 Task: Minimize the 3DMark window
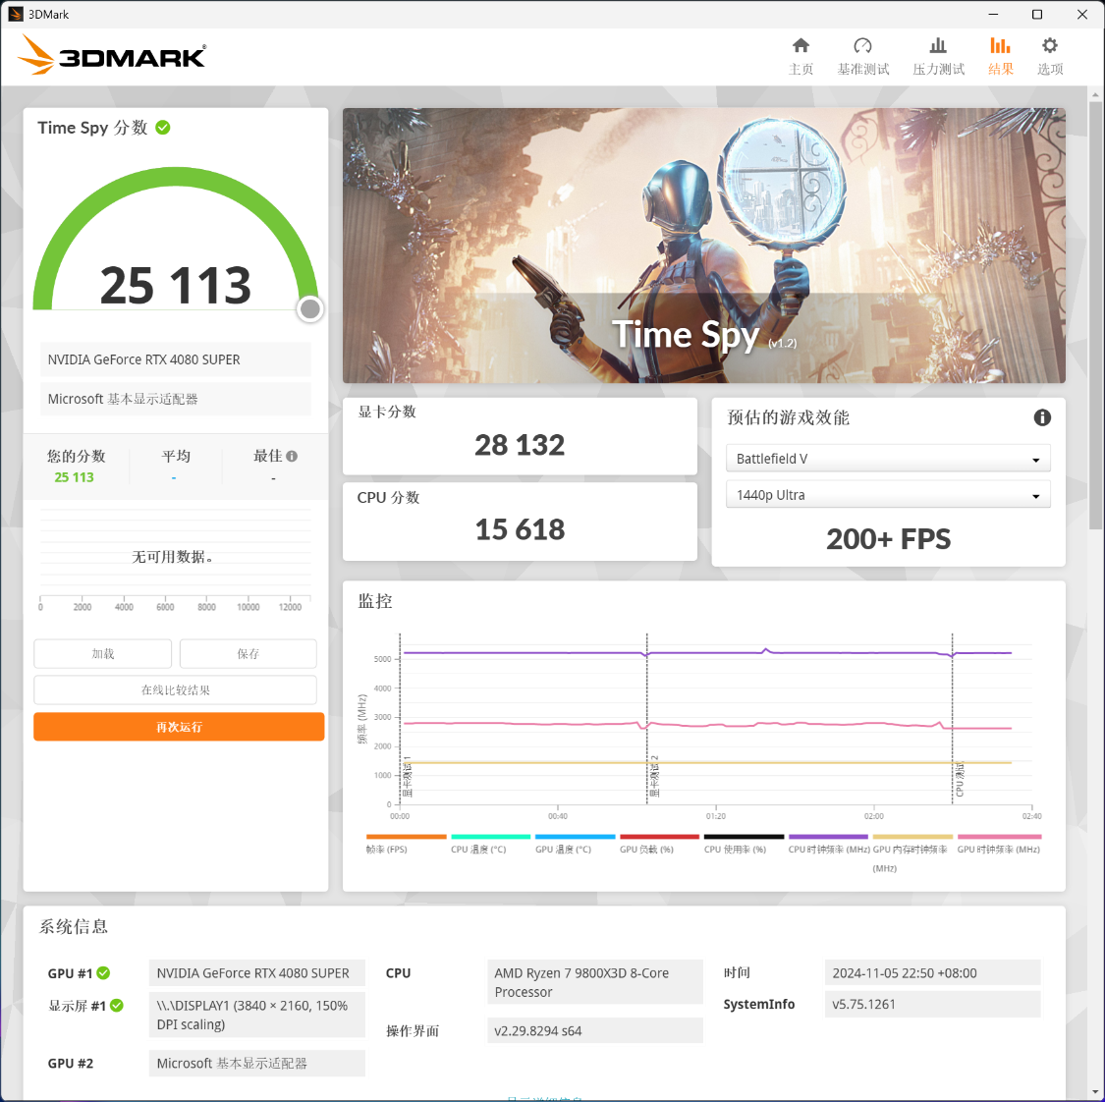click(994, 14)
